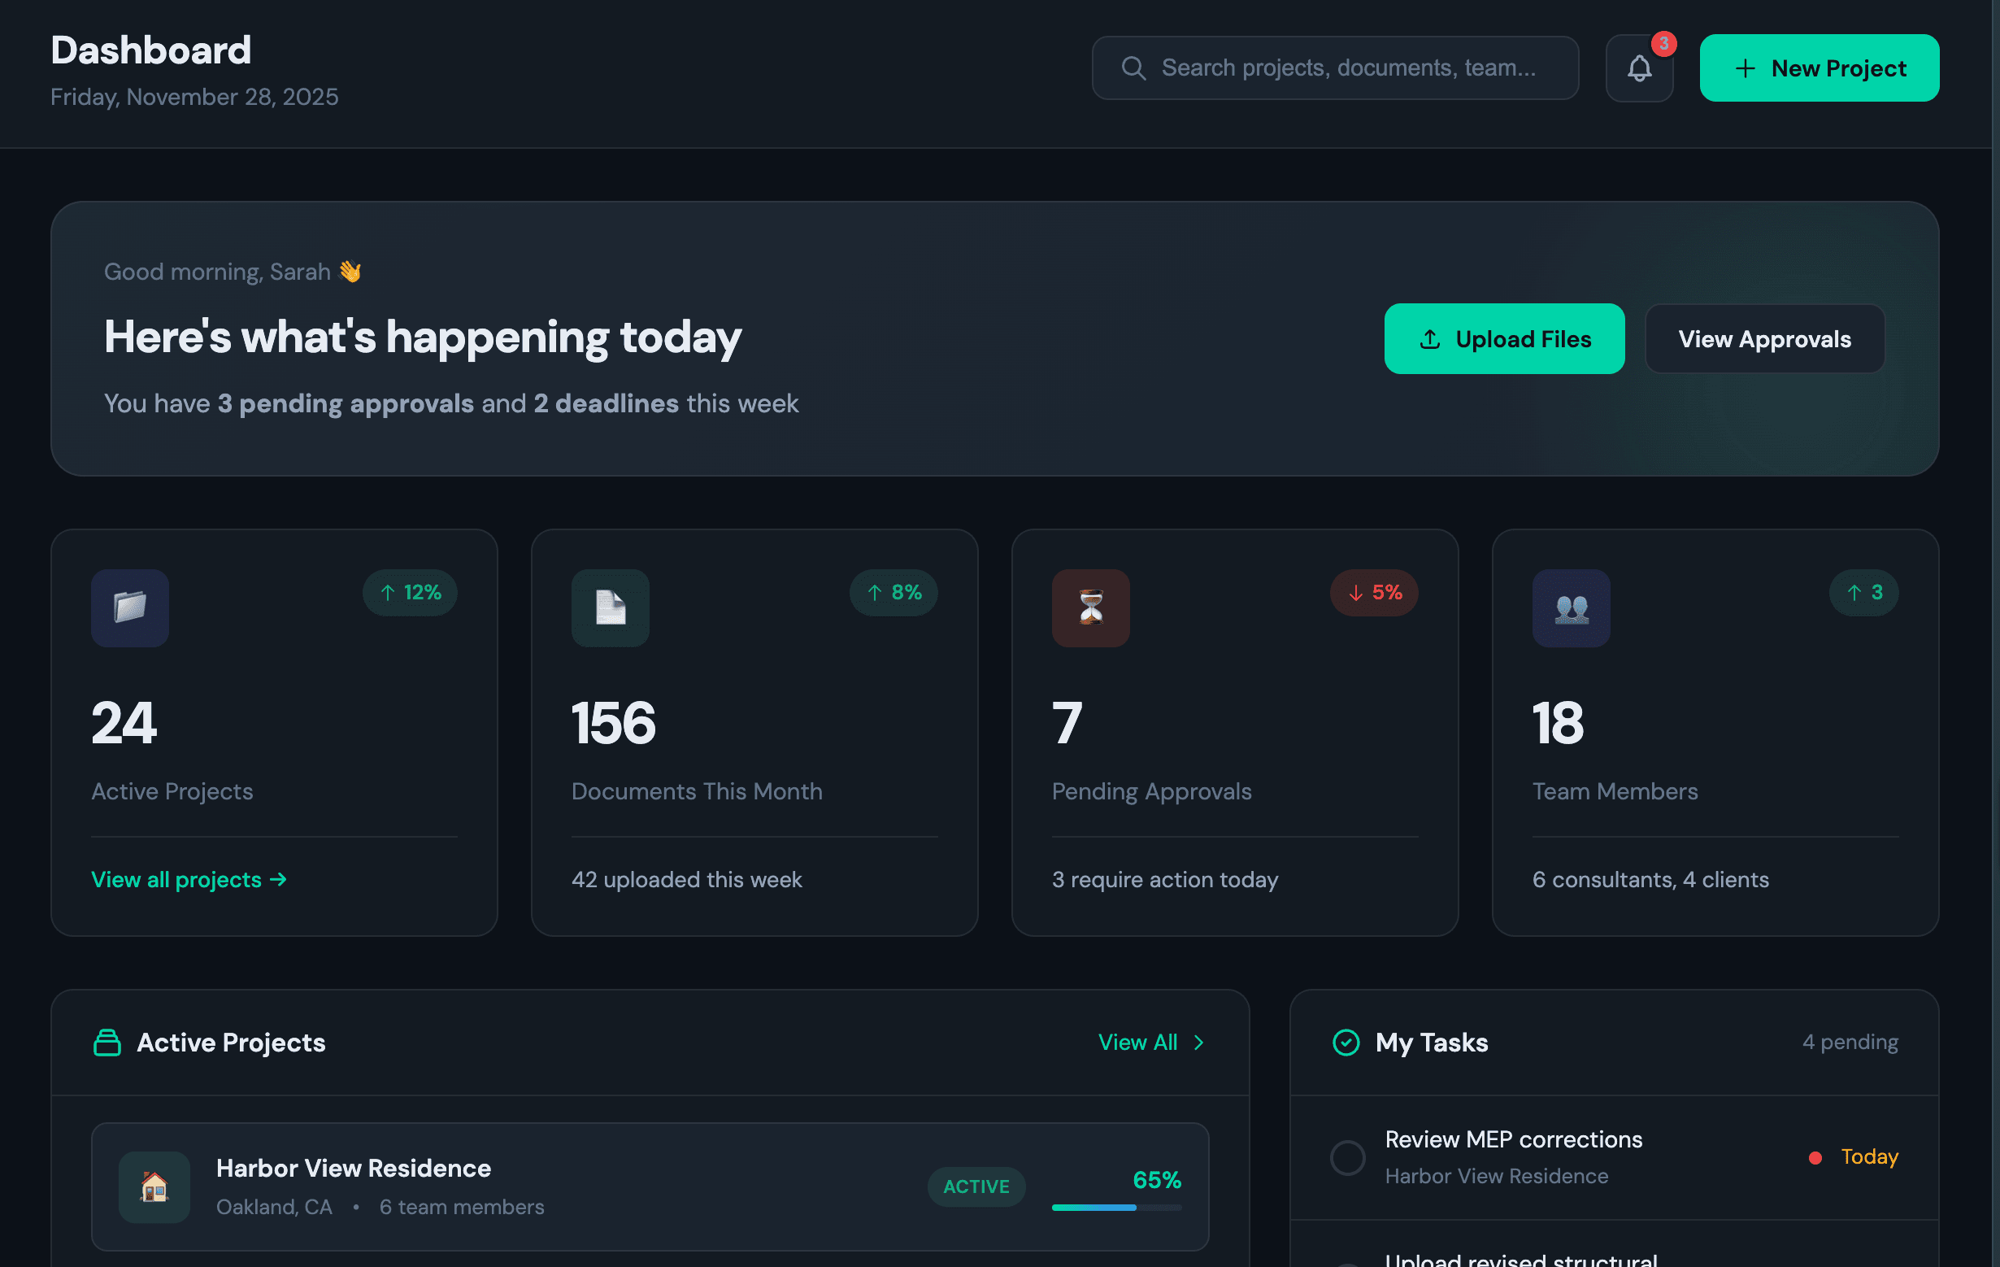Click the notification bell icon
This screenshot has height=1267, width=2000.
point(1640,67)
